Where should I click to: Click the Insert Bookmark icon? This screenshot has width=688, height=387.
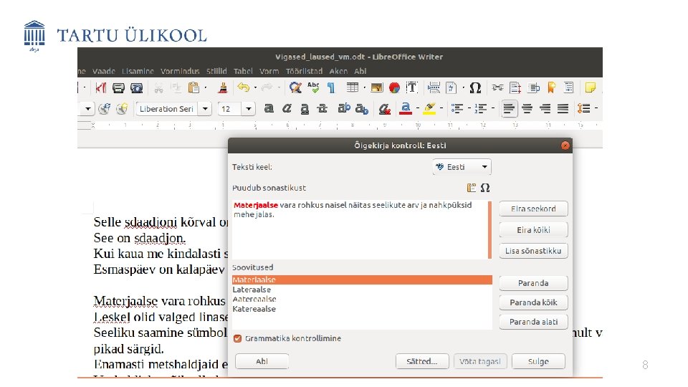point(552,87)
